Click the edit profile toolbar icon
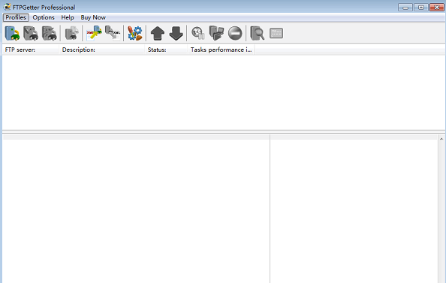 tap(31, 33)
